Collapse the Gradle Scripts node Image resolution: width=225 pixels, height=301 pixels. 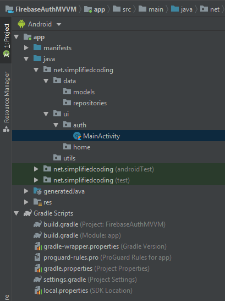coord(17,213)
